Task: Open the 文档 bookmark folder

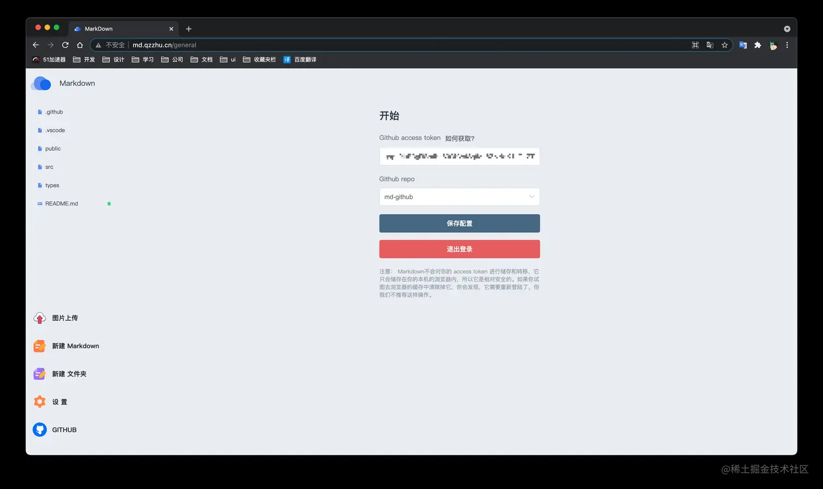Action: pyautogui.click(x=202, y=60)
